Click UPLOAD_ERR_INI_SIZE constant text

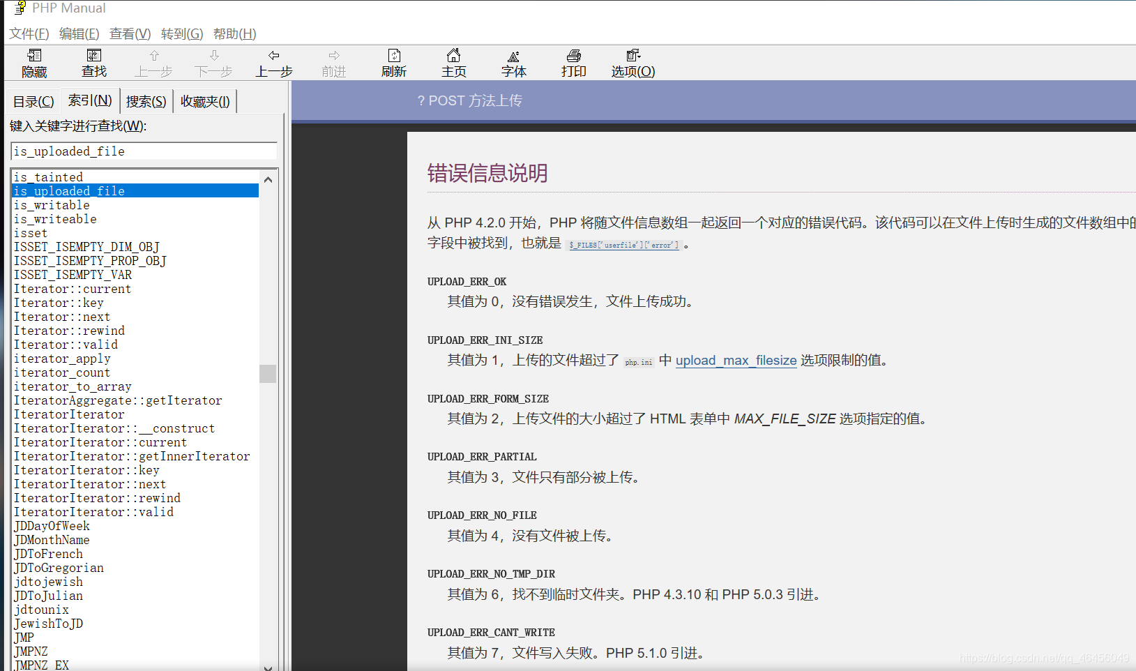pyautogui.click(x=485, y=340)
